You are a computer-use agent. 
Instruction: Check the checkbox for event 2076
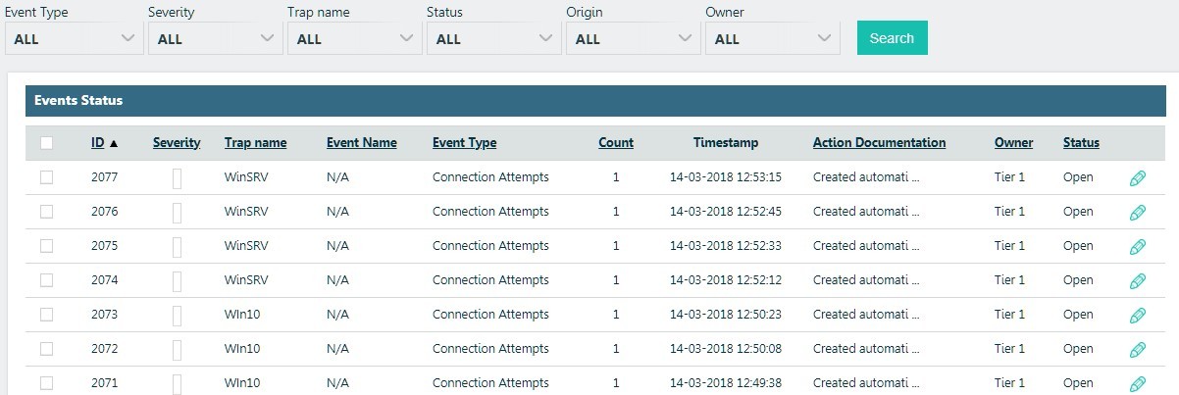click(46, 212)
